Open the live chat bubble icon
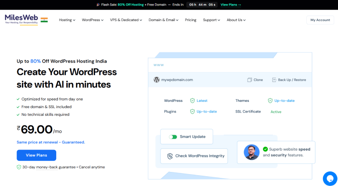 [x=330, y=179]
